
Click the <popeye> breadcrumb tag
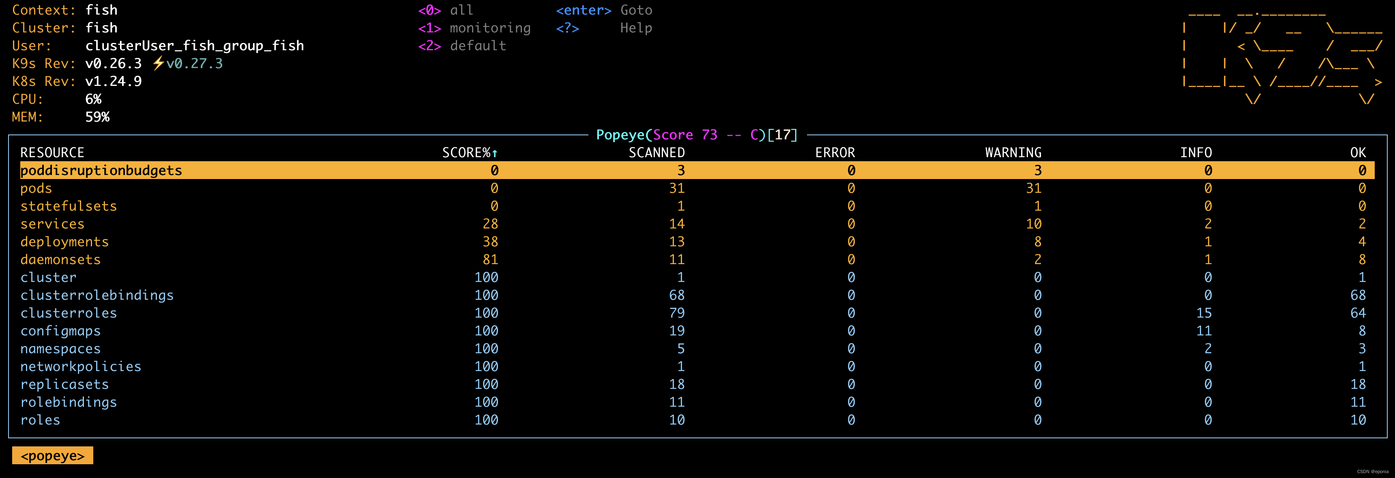pos(53,455)
